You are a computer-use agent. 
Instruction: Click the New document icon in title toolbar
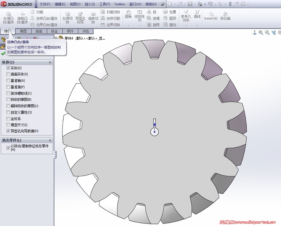(x=170, y=4)
